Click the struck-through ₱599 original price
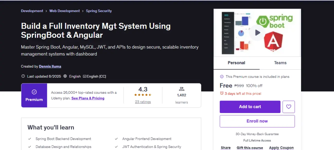 point(239,86)
